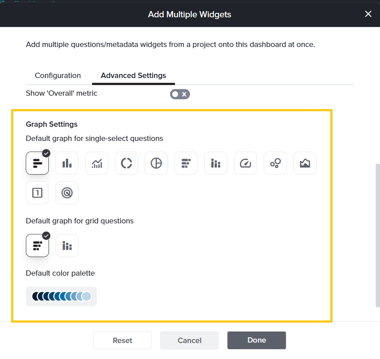This screenshot has width=380, height=359.
Task: Select the pie chart icon
Action: (156, 163)
